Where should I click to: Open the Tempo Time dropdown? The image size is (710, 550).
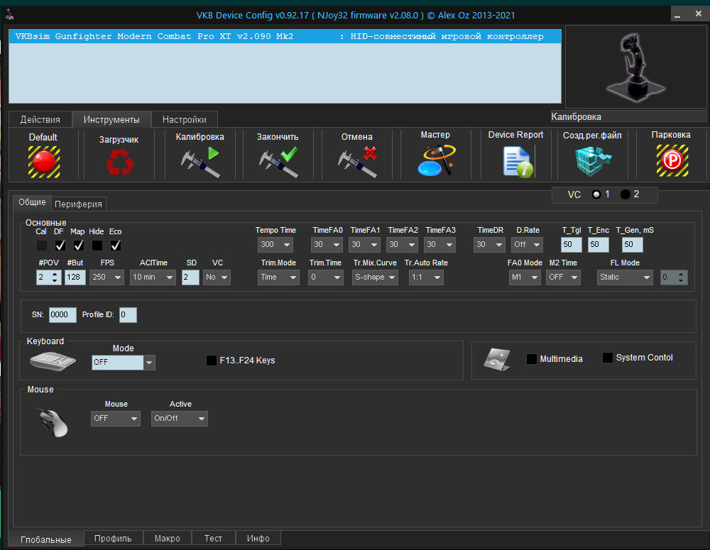(x=275, y=244)
